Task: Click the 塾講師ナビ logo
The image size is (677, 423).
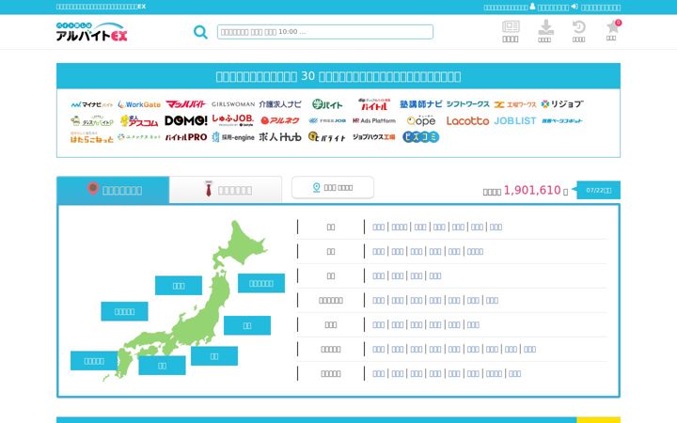Action: click(x=421, y=104)
